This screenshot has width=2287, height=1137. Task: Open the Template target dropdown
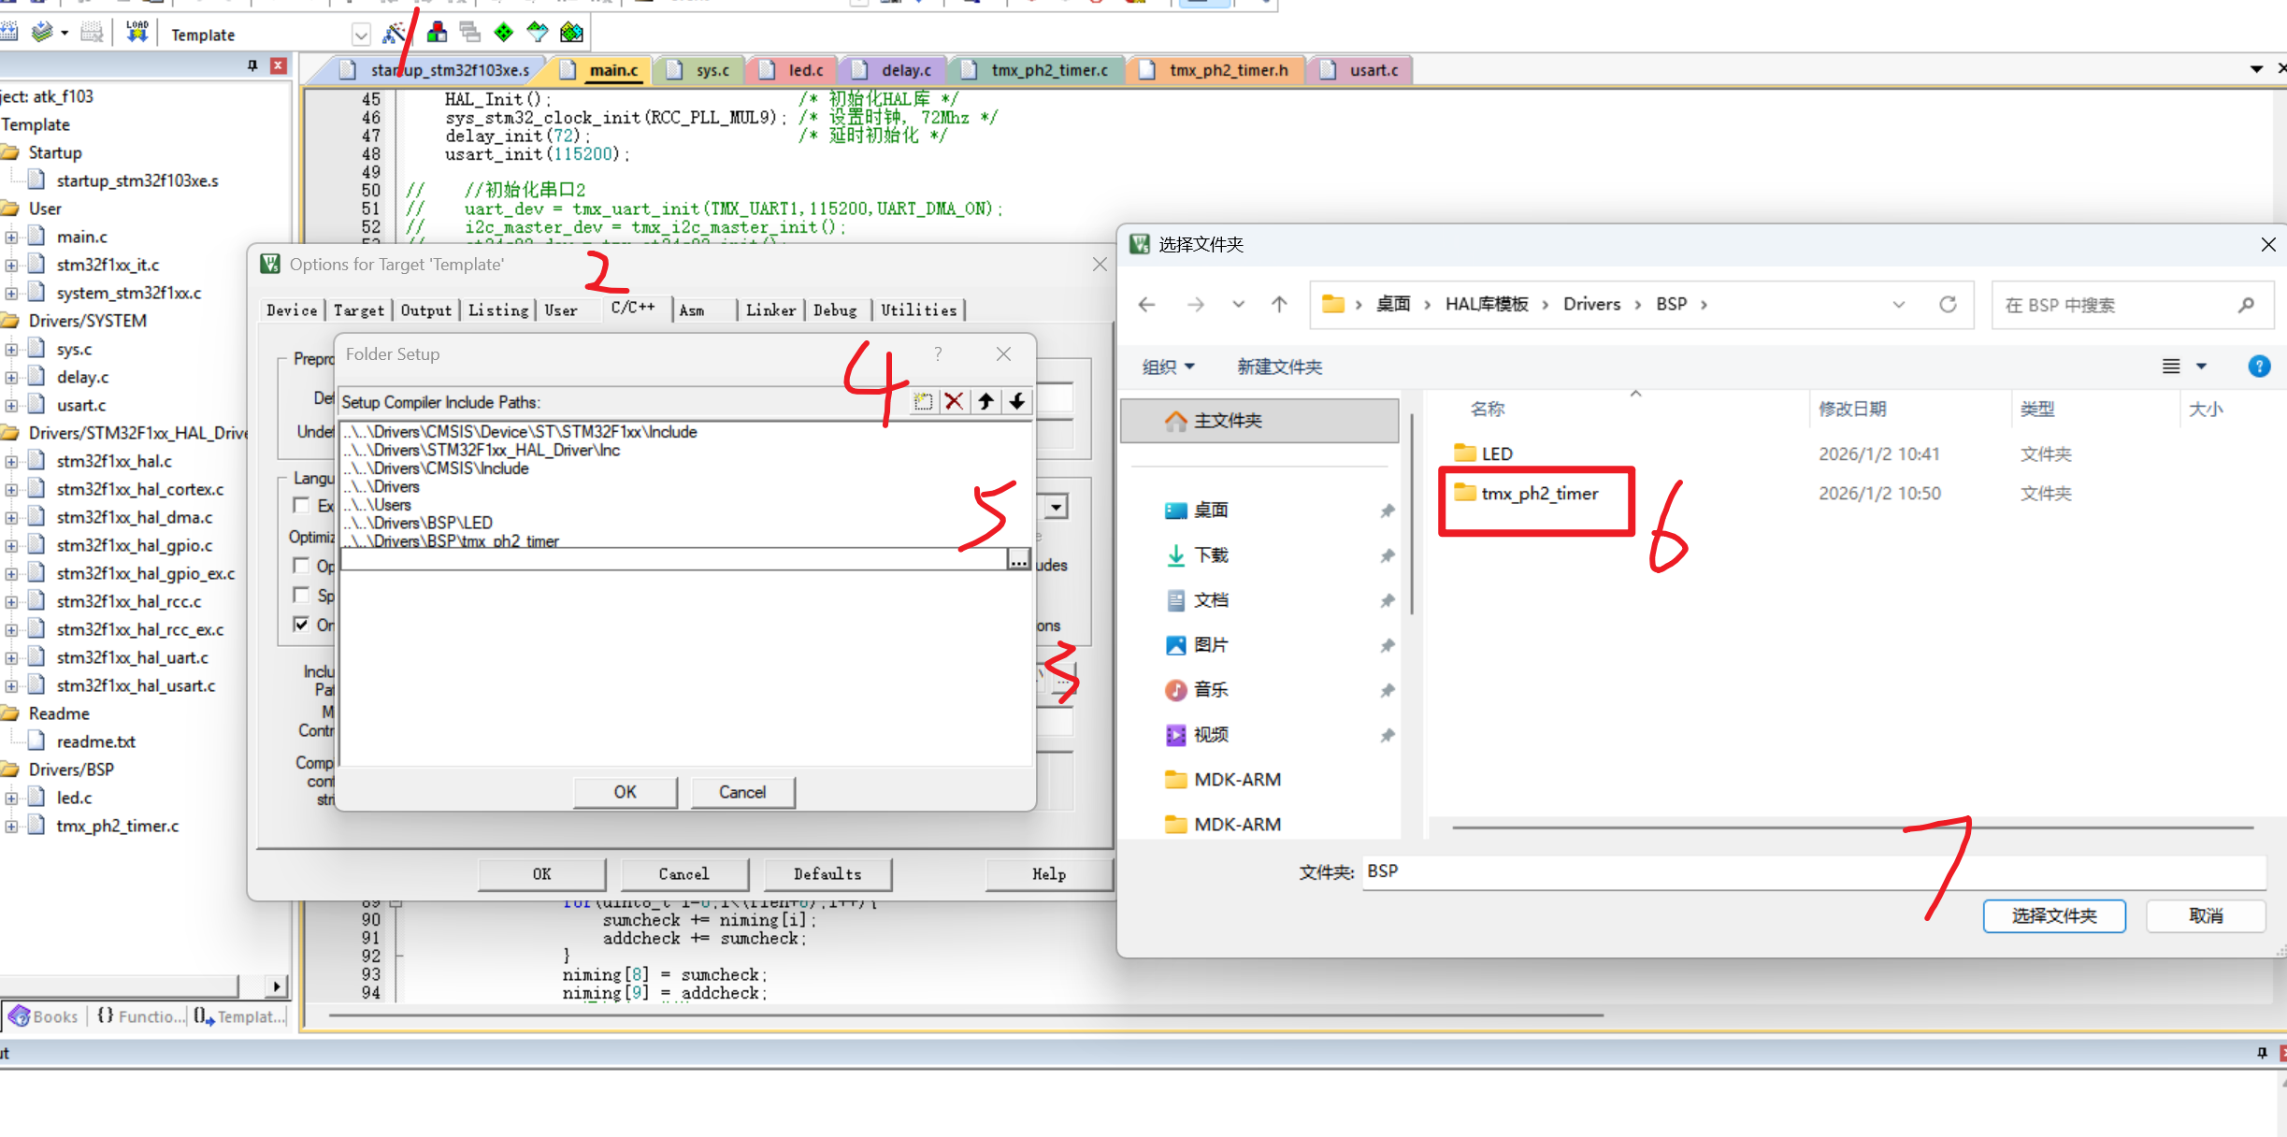(361, 36)
